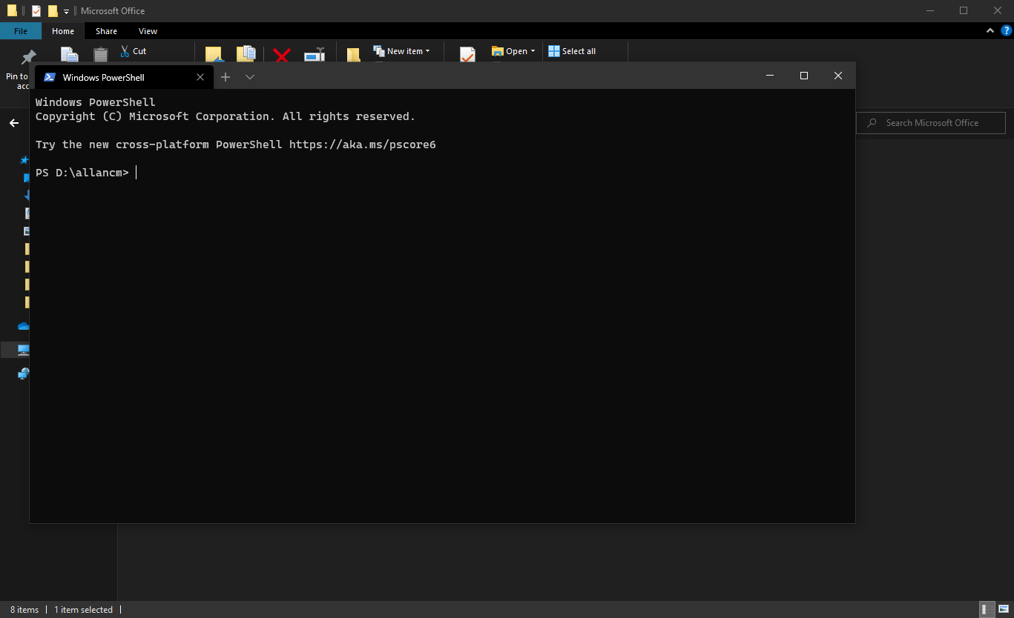
Task: Open the File tab in Explorer
Action: [x=21, y=31]
